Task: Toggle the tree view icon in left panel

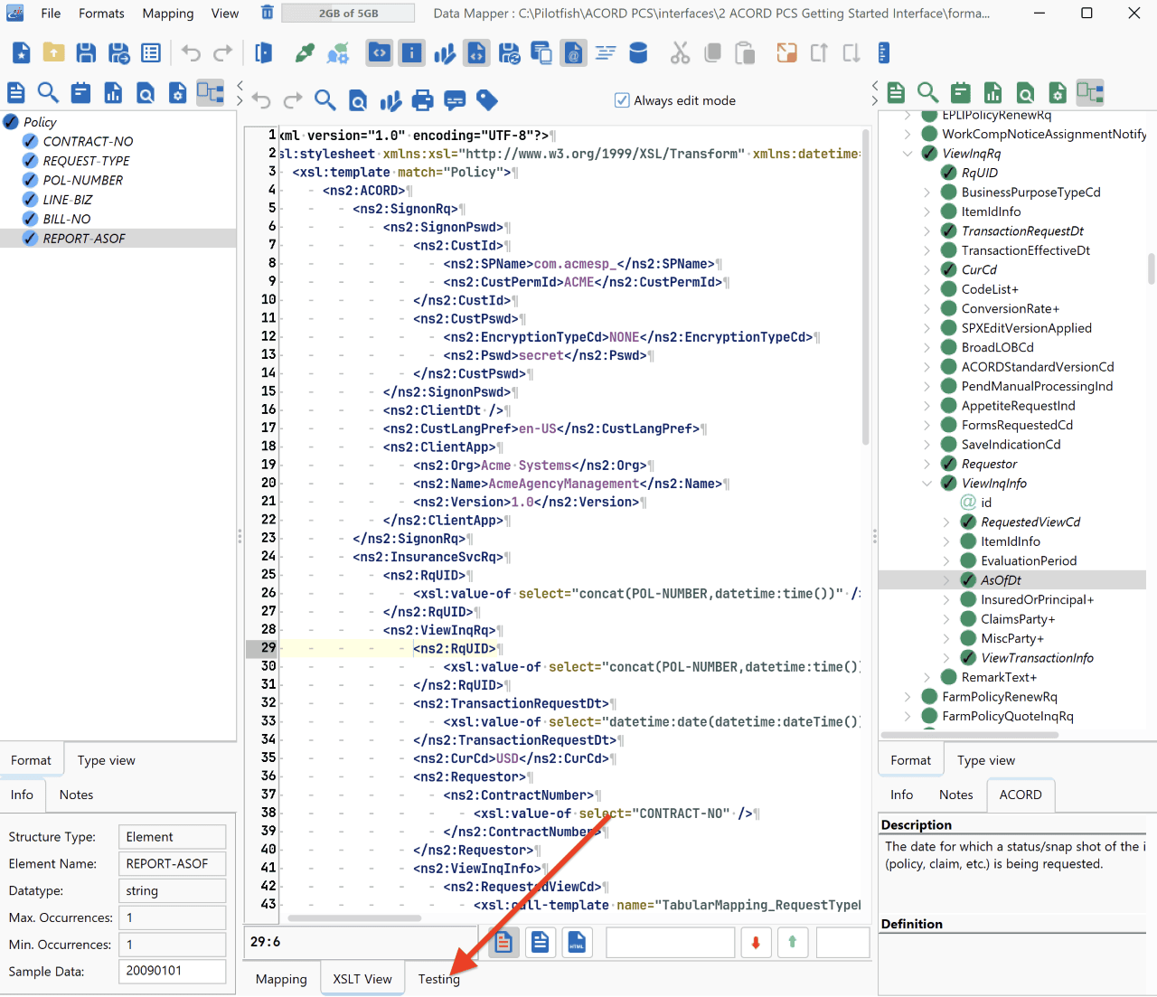Action: pyautogui.click(x=210, y=92)
